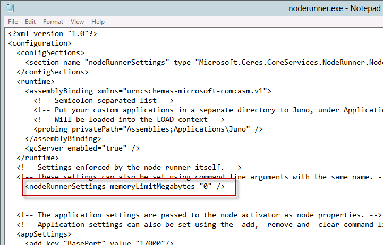Click the closing runtime tag line

click(x=36, y=157)
